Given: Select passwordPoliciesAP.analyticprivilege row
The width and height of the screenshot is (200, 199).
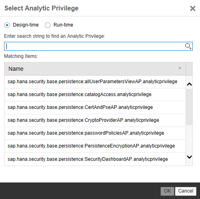Looking at the screenshot, I should pyautogui.click(x=95, y=133).
